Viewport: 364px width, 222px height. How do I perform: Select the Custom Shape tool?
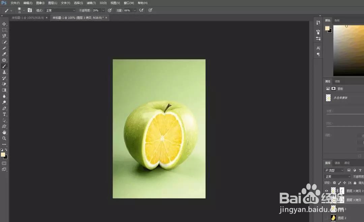pos(4,126)
